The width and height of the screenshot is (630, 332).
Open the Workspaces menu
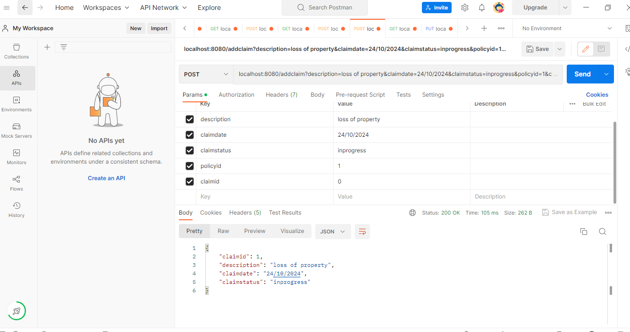pos(106,8)
